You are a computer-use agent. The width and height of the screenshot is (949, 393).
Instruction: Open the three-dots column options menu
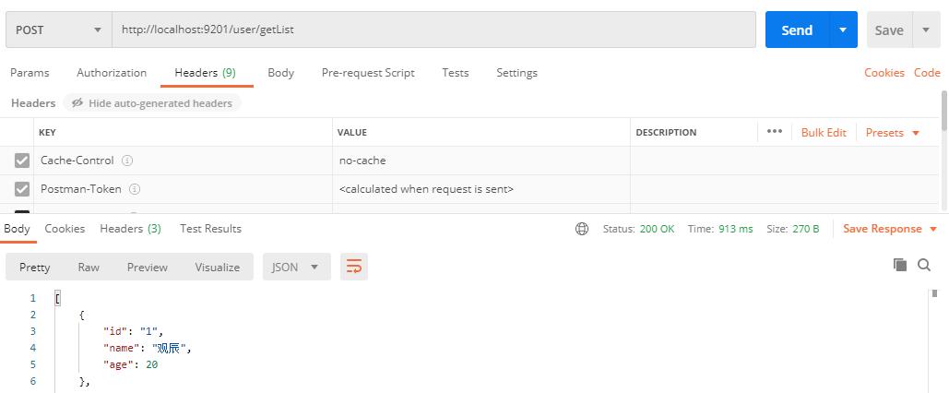(x=775, y=132)
